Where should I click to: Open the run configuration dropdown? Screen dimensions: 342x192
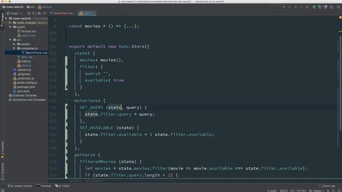(278, 7)
